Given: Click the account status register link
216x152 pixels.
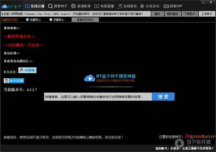Looking at the screenshot, I should click(184, 148).
